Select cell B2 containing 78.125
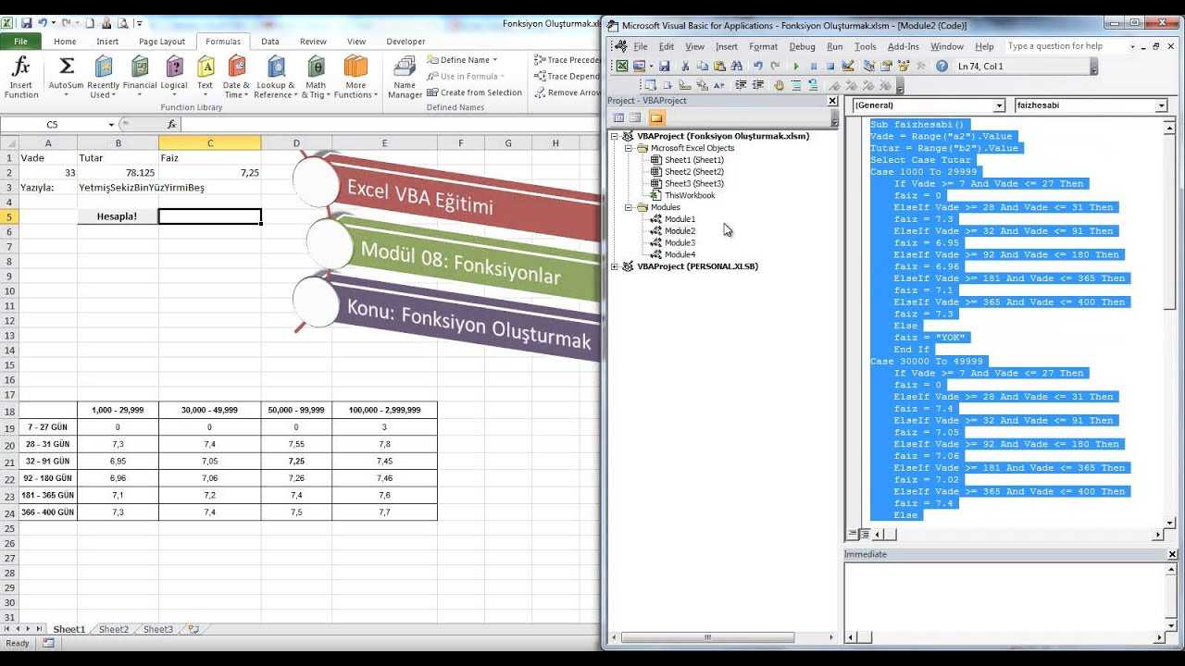 [118, 172]
